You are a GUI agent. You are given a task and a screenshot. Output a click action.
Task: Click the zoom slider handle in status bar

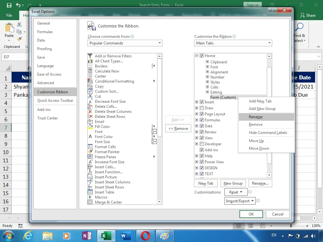pyautogui.click(x=291, y=226)
